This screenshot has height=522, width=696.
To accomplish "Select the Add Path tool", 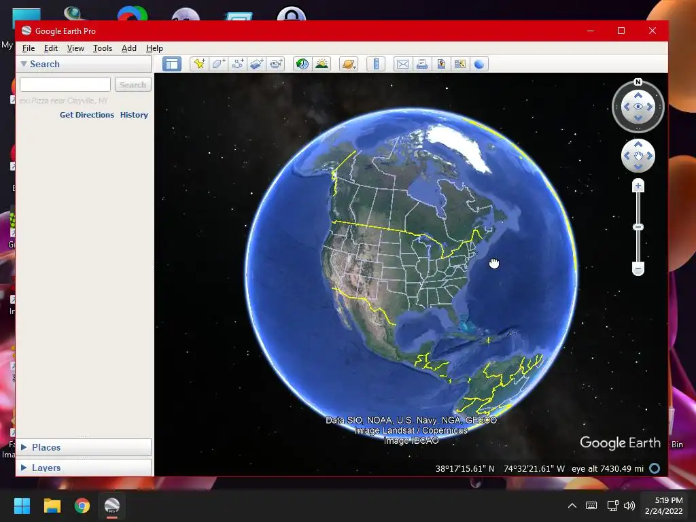I will (x=237, y=64).
